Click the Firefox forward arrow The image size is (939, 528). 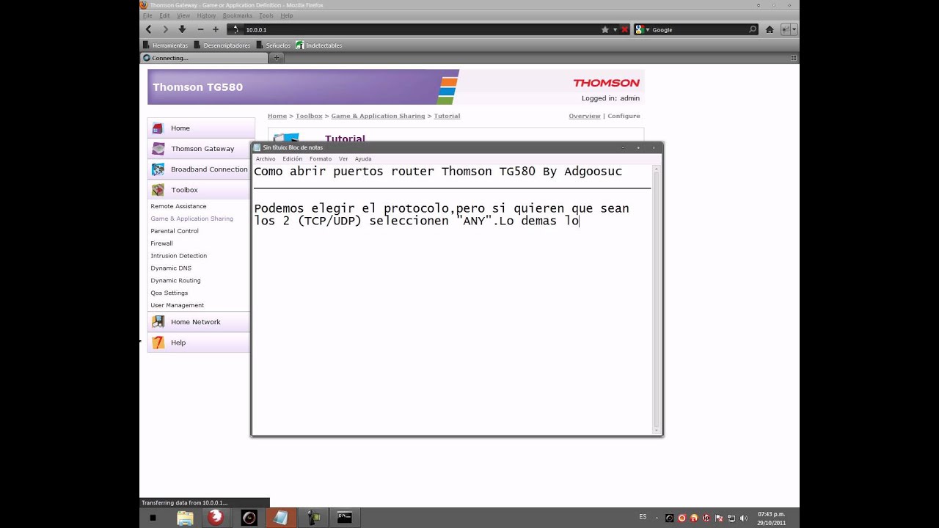pos(165,29)
